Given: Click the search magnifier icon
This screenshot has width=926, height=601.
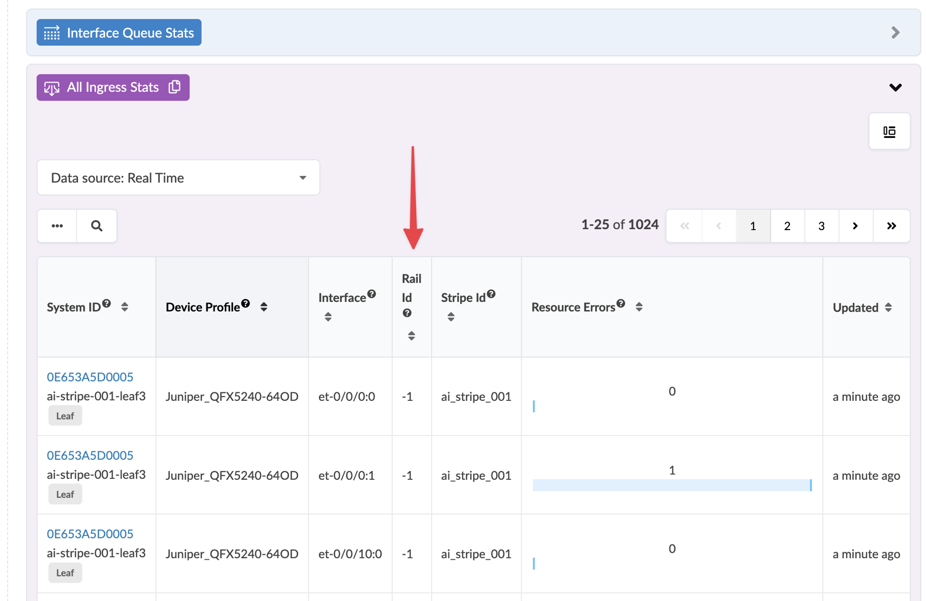Looking at the screenshot, I should [x=96, y=226].
